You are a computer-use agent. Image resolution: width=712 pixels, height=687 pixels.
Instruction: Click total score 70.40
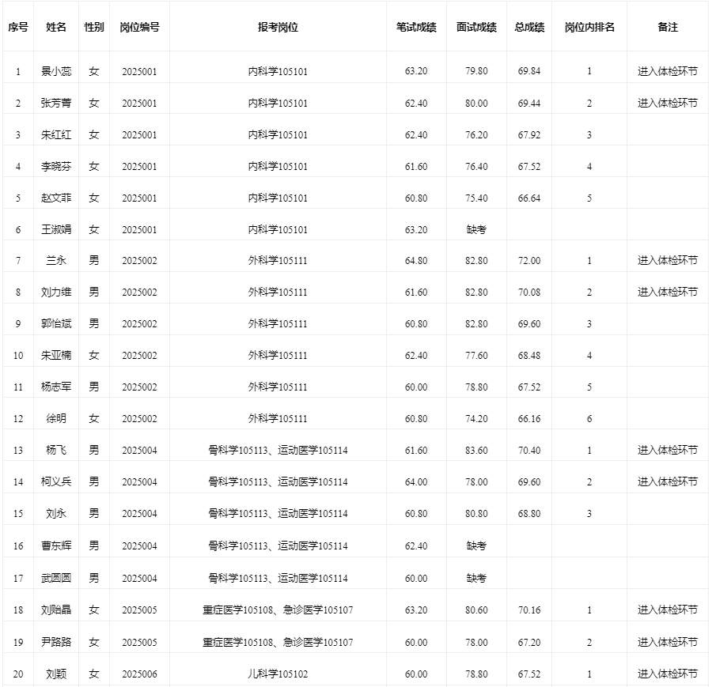[x=529, y=450]
